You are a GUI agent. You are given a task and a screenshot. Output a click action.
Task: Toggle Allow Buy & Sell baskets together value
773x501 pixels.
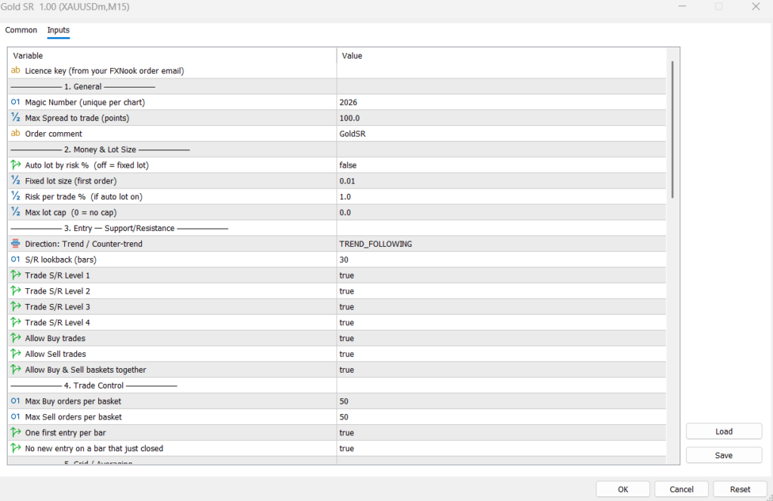501,370
